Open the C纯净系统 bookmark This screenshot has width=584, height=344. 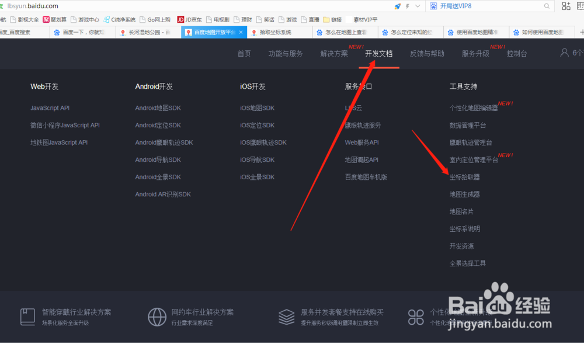click(x=119, y=20)
